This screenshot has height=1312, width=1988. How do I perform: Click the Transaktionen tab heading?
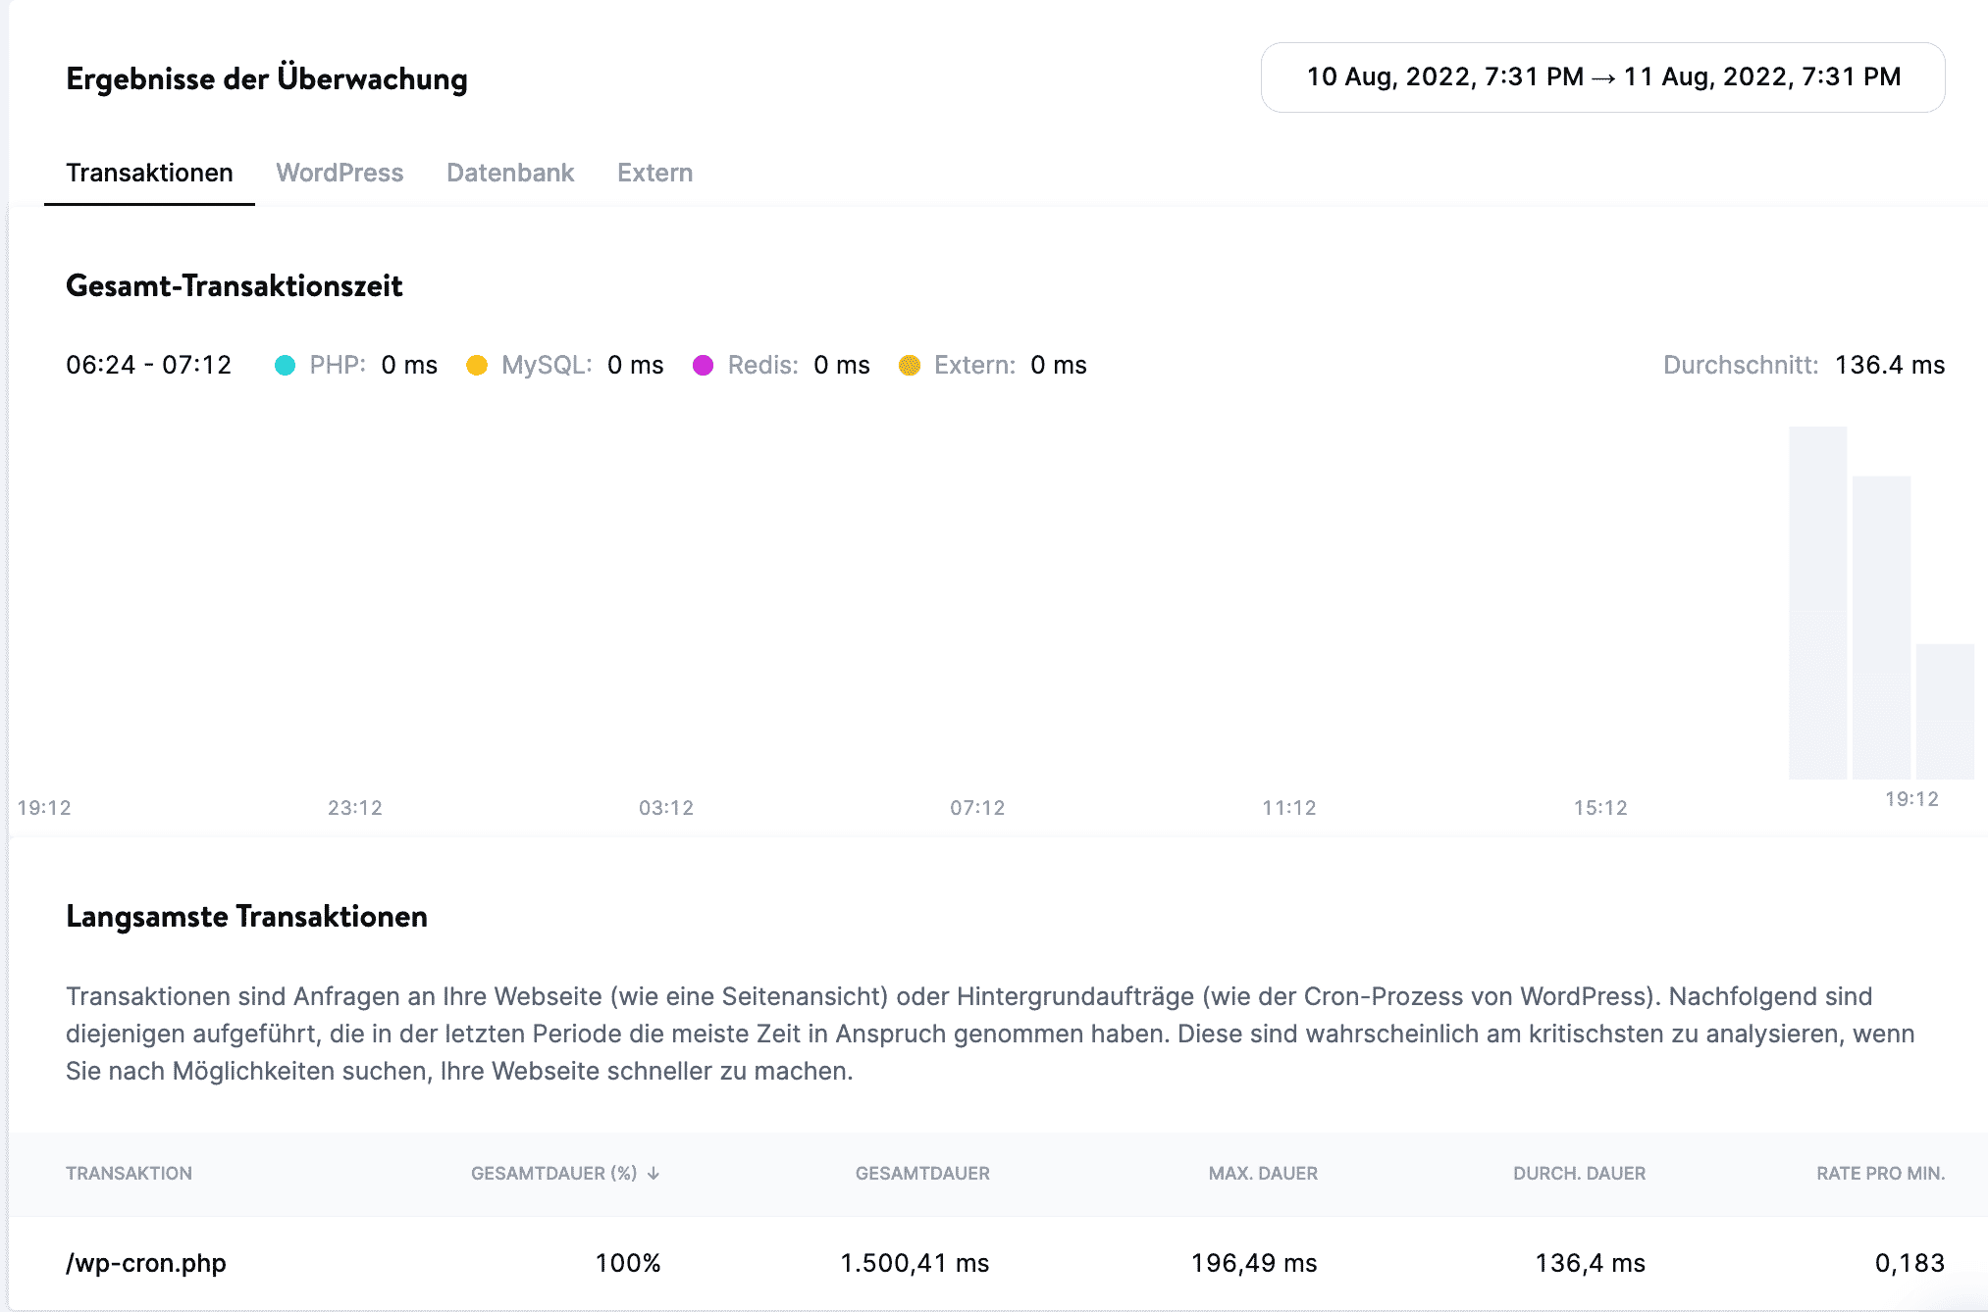[x=148, y=173]
